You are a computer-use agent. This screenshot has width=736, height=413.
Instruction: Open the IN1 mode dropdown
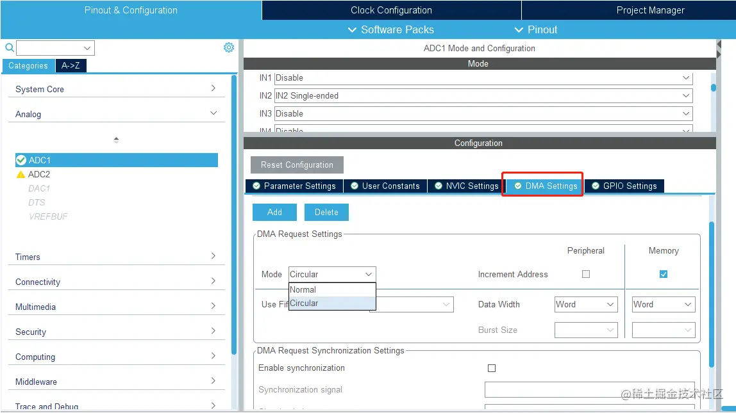pyautogui.click(x=483, y=78)
